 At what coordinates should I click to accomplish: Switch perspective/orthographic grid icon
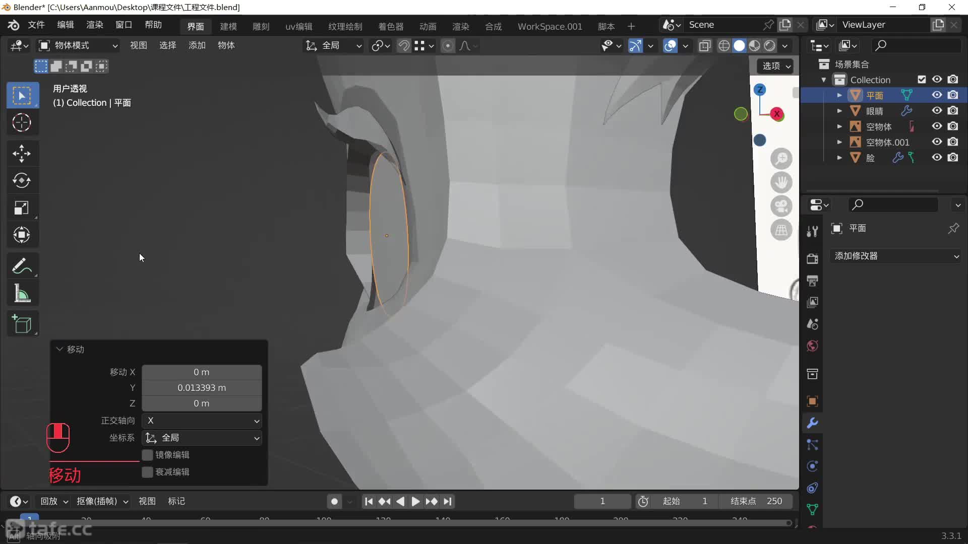(781, 230)
